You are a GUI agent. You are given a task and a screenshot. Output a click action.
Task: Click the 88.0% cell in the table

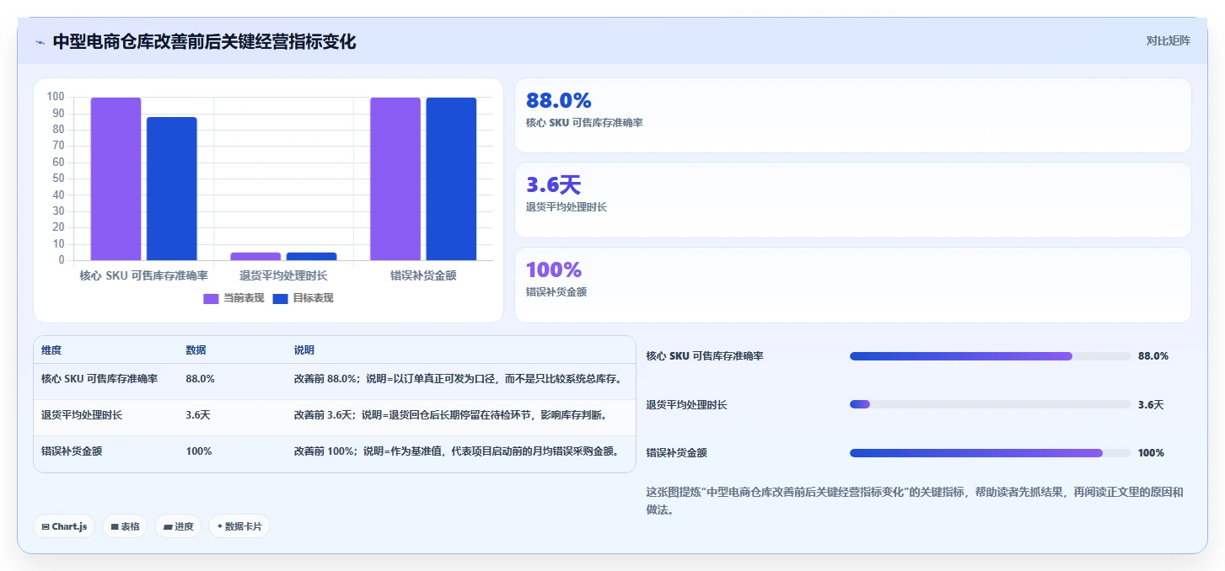click(x=200, y=379)
